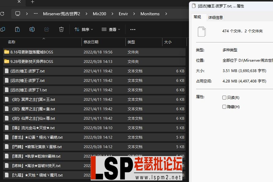Click size value 3.51 MB (3,690,638 字节)
This screenshot has width=273, height=182.
(244, 71)
